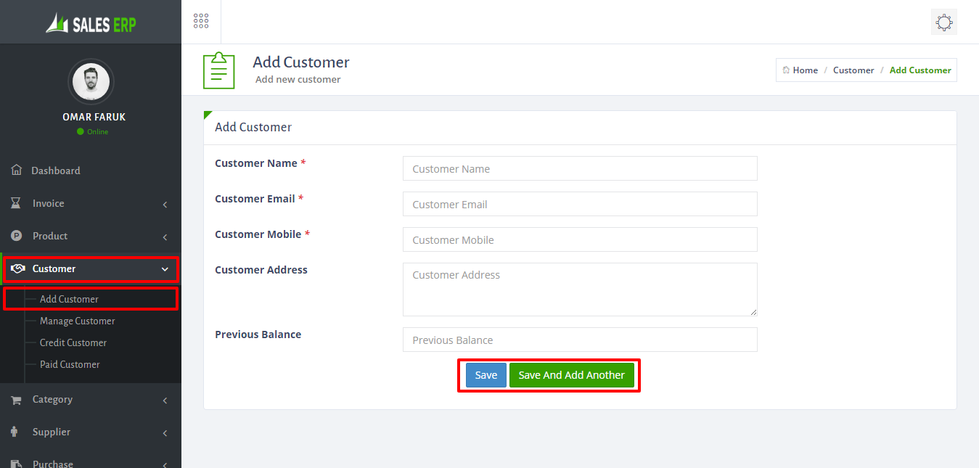Click the blue Save button

point(486,375)
